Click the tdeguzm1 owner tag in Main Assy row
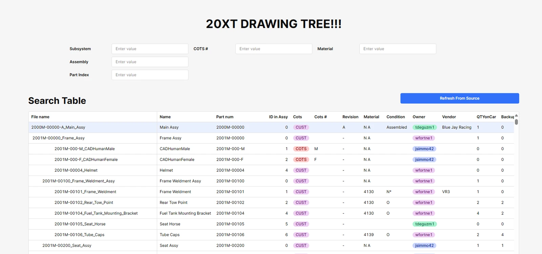This screenshot has height=254, width=542. click(424, 128)
